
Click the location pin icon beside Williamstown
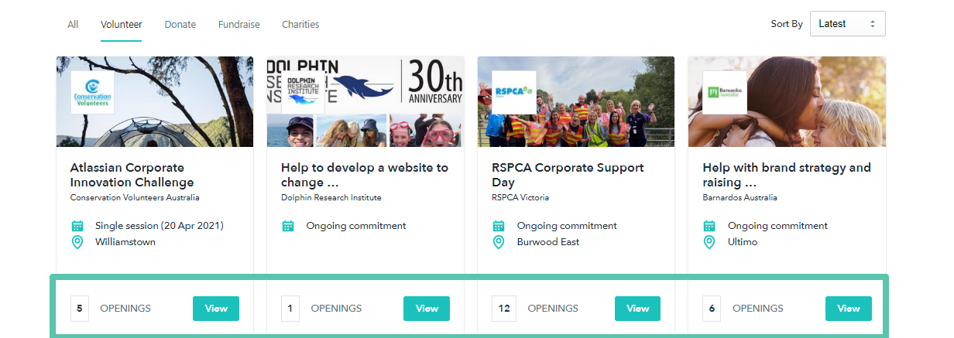point(77,242)
